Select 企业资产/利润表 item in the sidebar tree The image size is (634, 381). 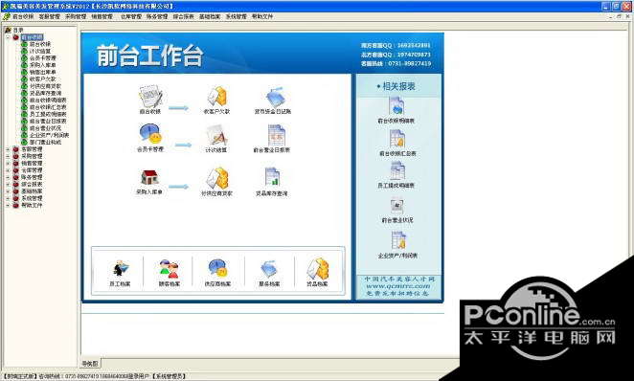pyautogui.click(x=49, y=135)
